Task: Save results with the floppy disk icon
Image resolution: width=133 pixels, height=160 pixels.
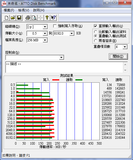Action: (x=19, y=18)
